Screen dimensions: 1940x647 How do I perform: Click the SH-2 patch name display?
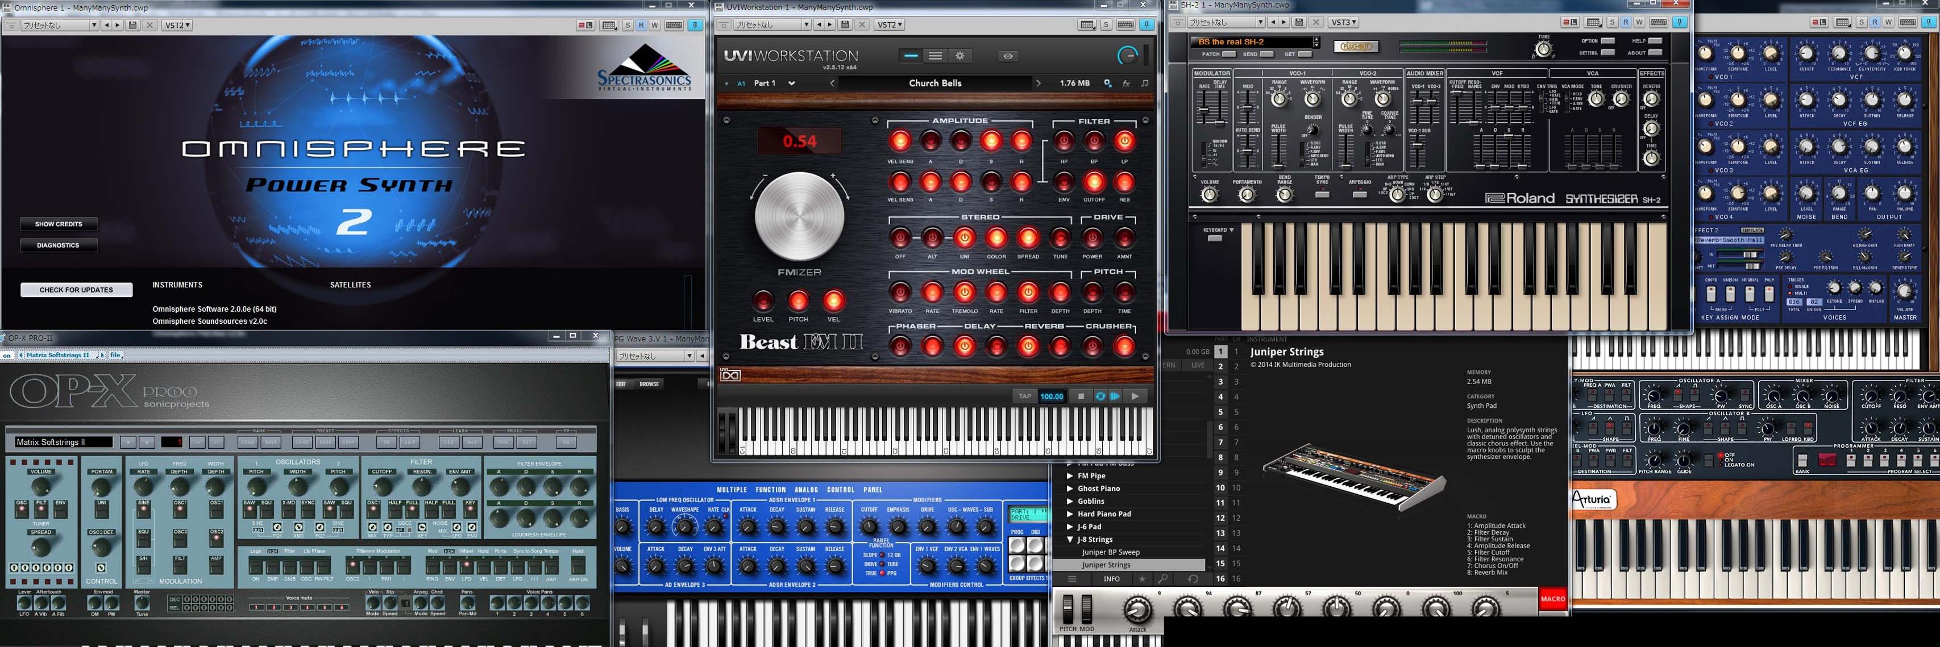click(x=1252, y=42)
